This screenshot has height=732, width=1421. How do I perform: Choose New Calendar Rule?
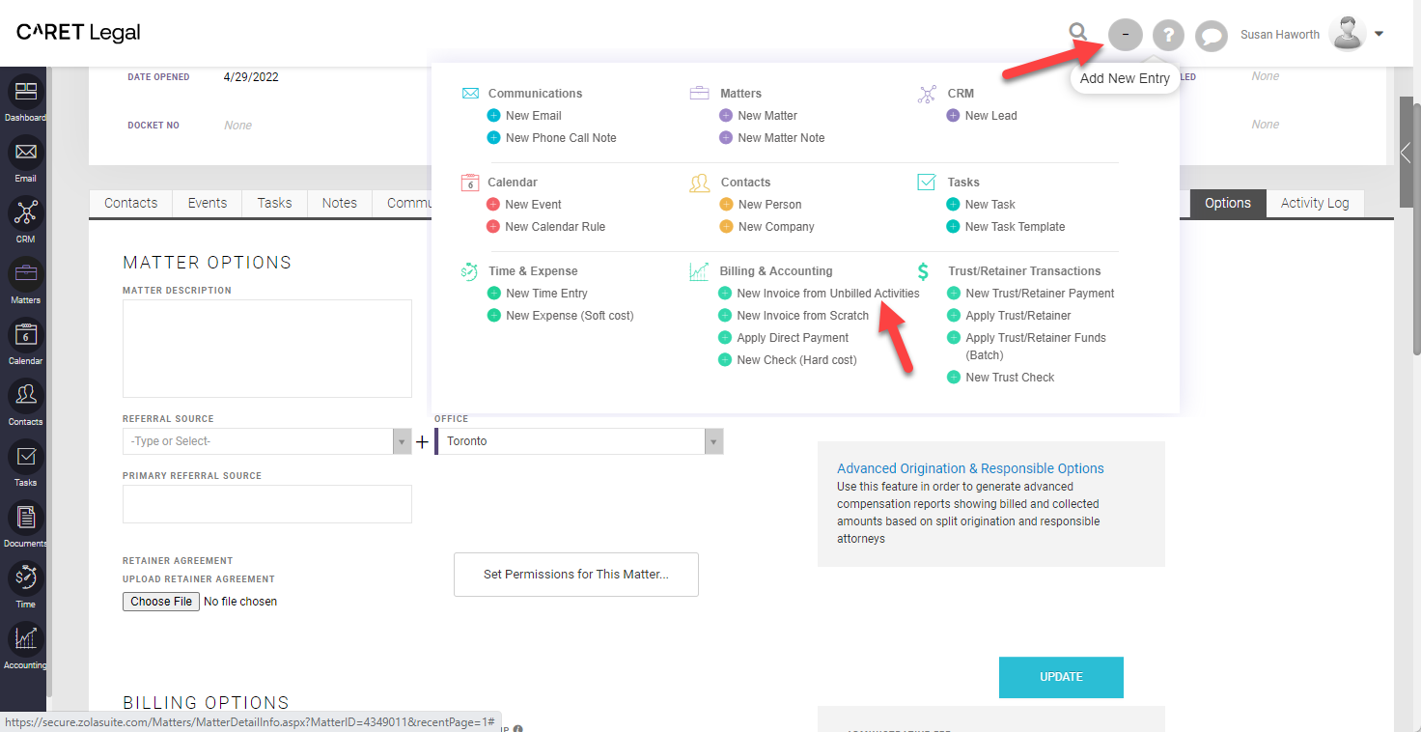tap(555, 227)
